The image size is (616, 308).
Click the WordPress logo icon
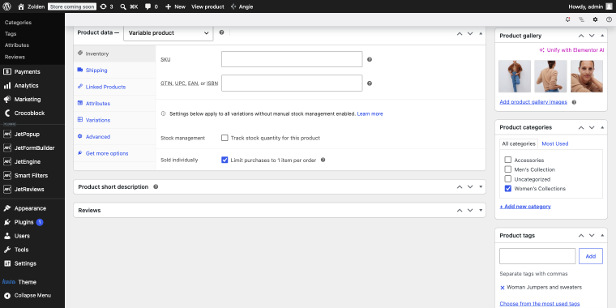[x=7, y=6]
